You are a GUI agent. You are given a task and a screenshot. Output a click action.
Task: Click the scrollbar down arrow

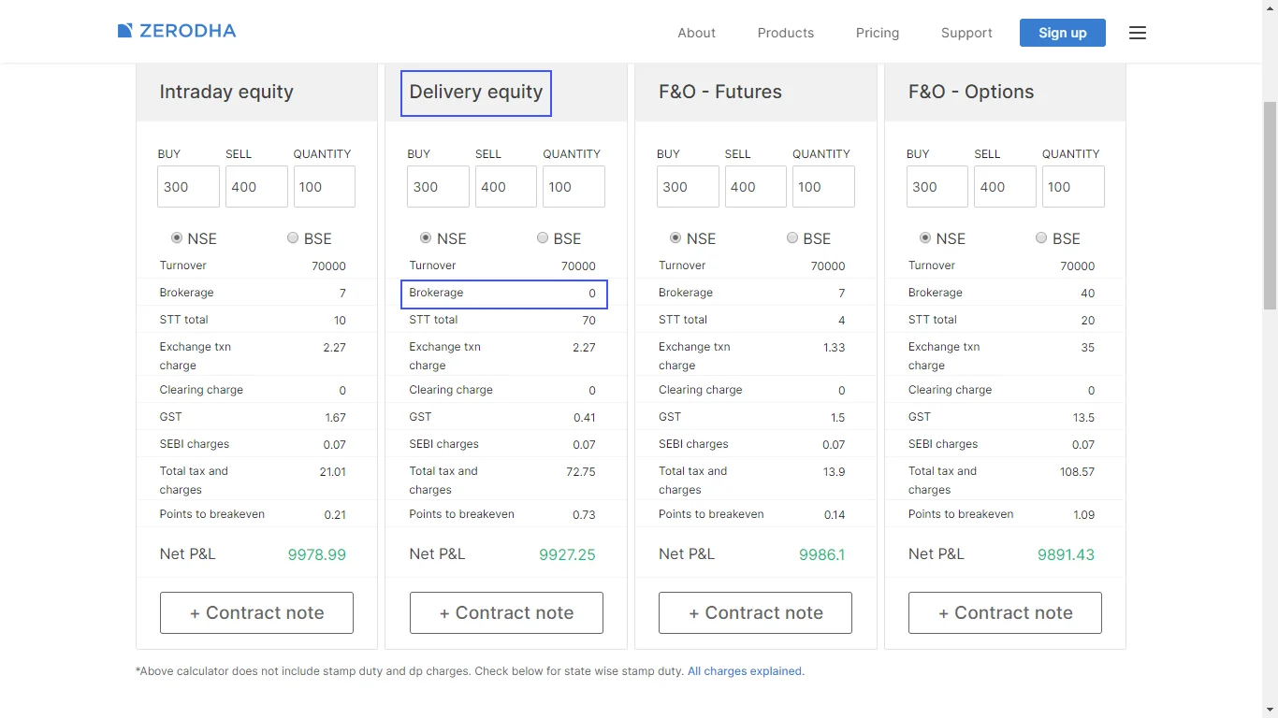click(1270, 710)
